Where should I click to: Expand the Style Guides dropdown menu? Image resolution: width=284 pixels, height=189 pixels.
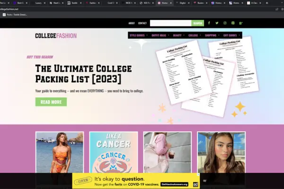pyautogui.click(x=138, y=35)
